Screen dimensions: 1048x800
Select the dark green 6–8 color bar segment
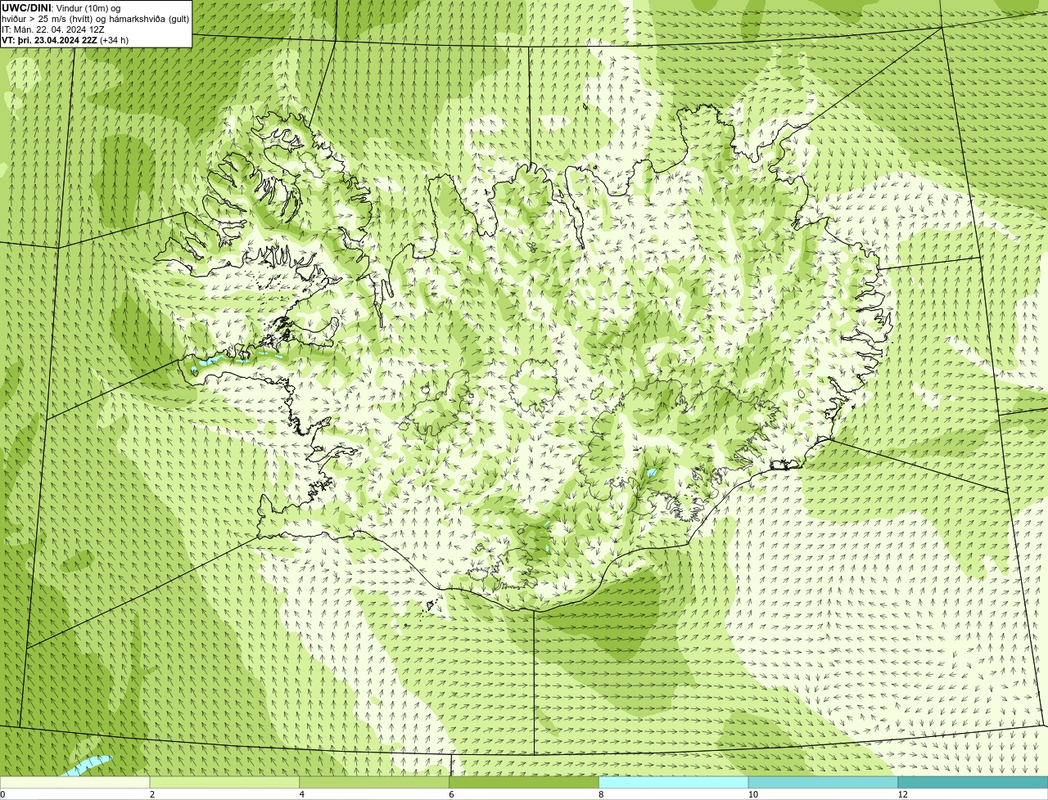pyautogui.click(x=524, y=783)
